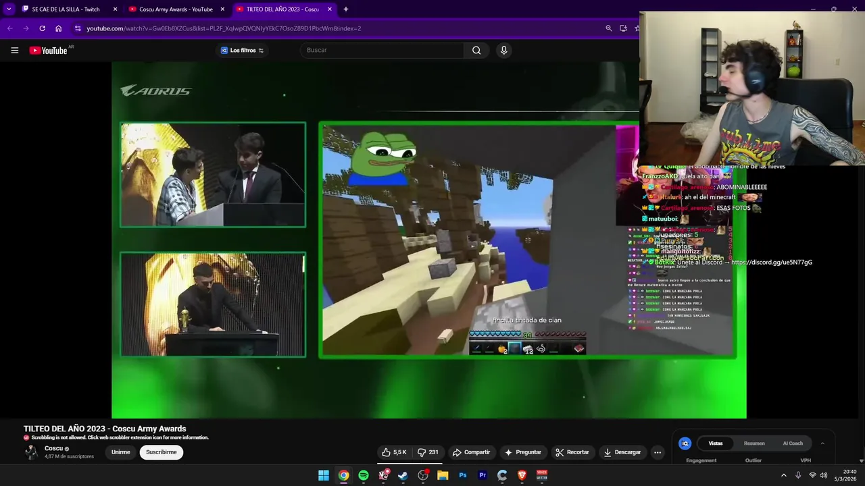Image resolution: width=865 pixels, height=486 pixels.
Task: Click the YouTube video player
Action: tap(428, 240)
